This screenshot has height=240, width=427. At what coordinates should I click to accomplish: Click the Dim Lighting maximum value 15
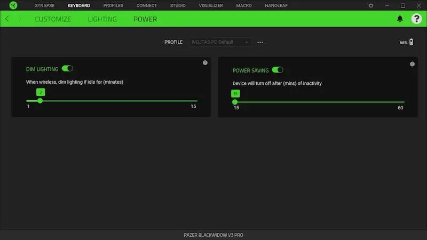(193, 106)
